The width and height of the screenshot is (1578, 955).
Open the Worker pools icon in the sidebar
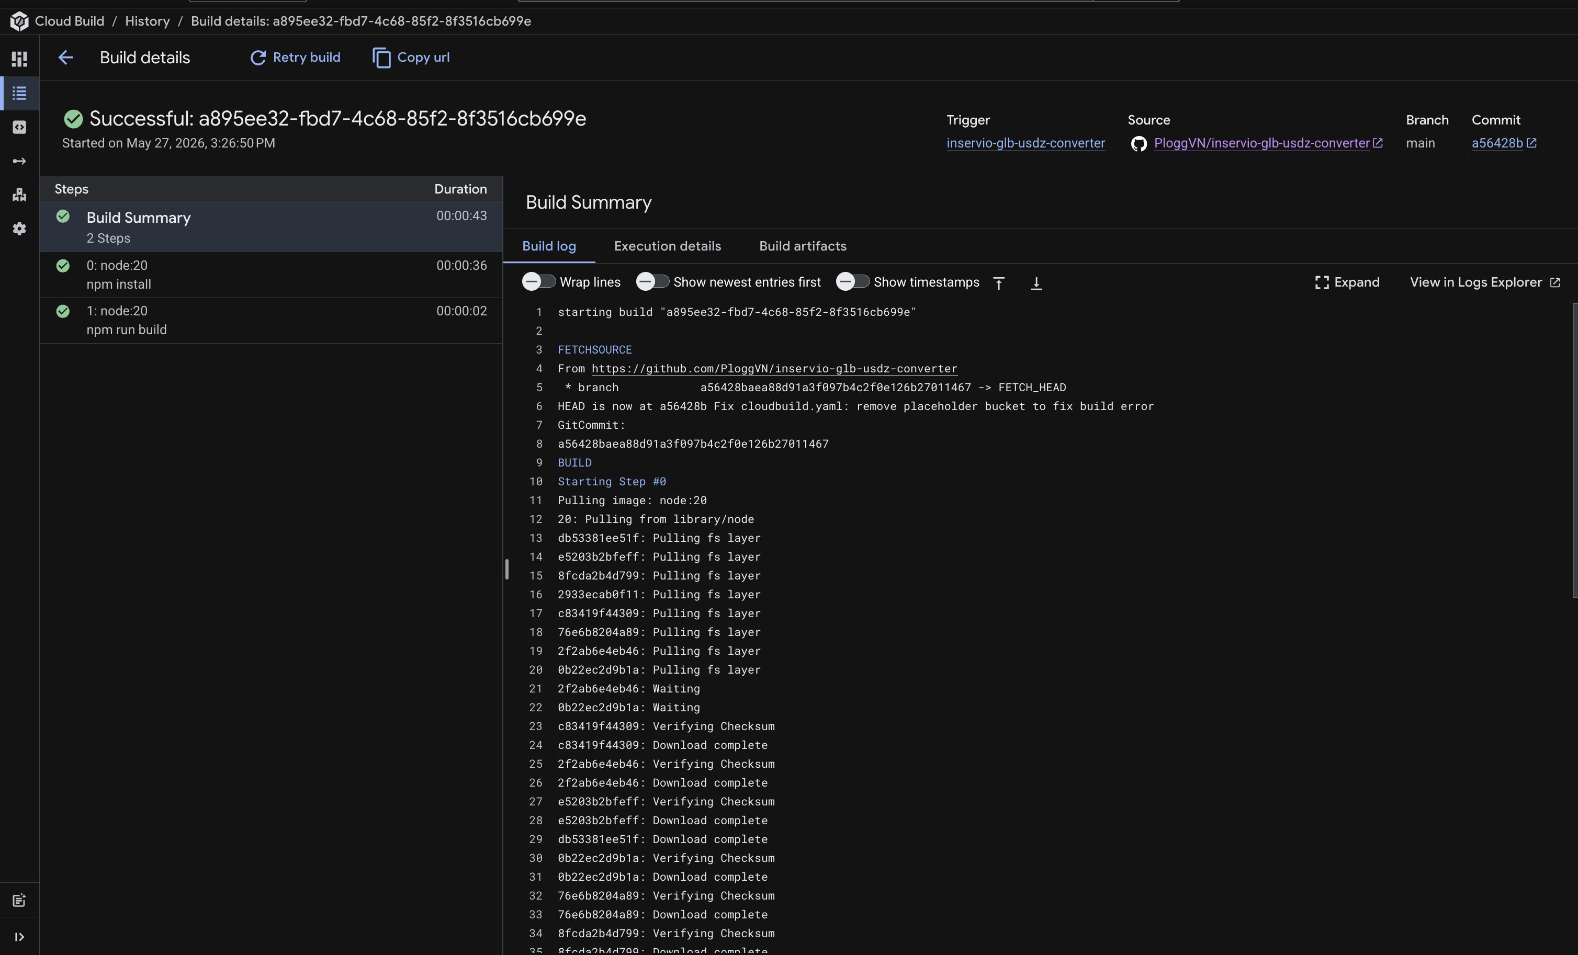click(x=19, y=195)
